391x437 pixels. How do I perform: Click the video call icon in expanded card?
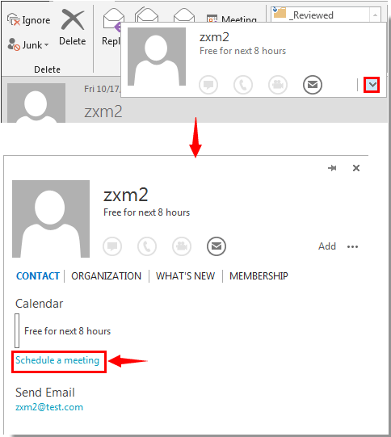pos(182,246)
